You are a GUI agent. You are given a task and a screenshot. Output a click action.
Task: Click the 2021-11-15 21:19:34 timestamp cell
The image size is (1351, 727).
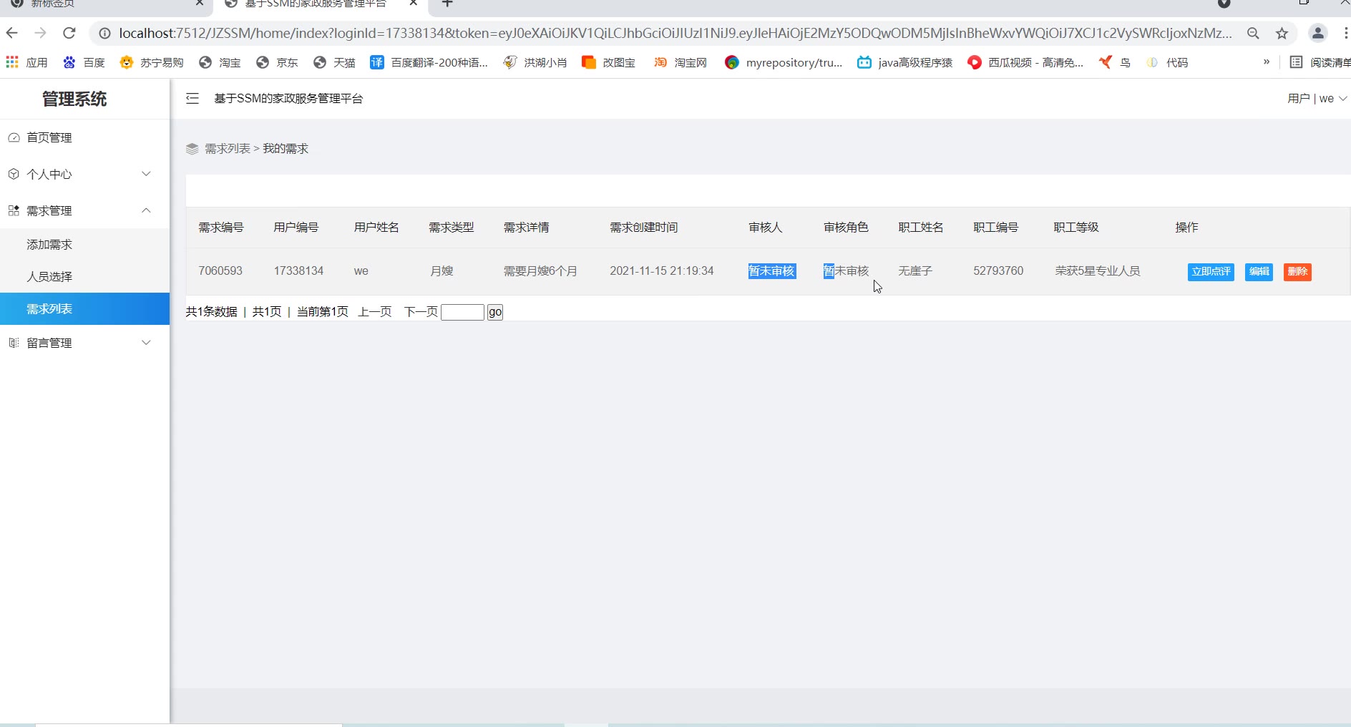(662, 271)
